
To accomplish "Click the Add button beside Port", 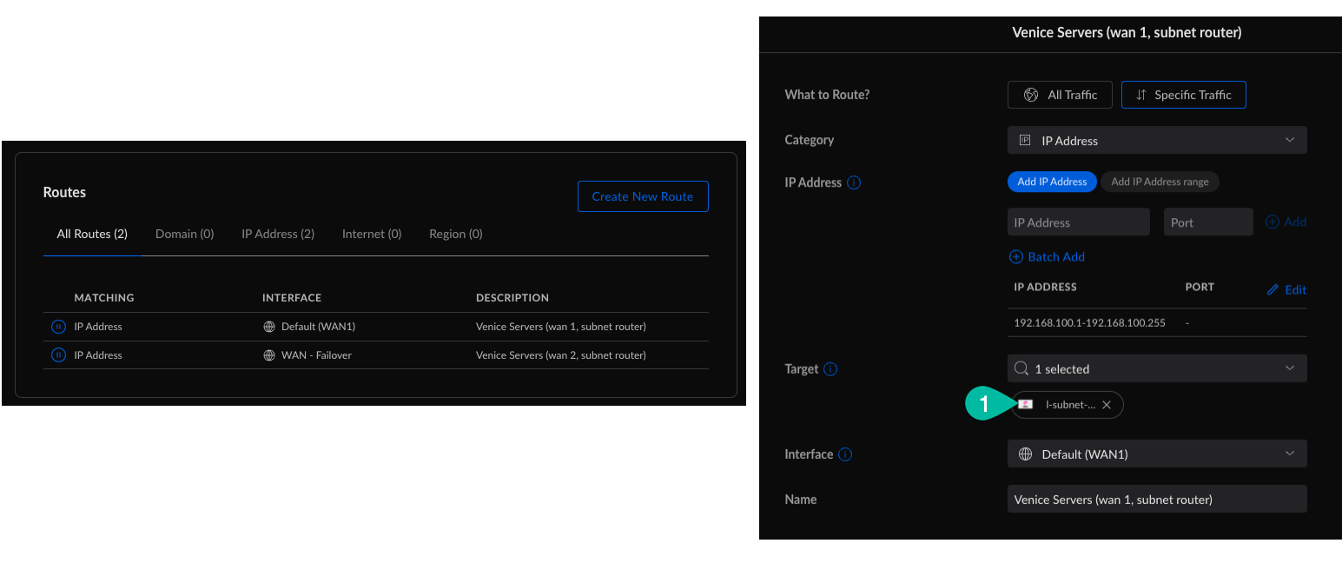I will (1286, 222).
